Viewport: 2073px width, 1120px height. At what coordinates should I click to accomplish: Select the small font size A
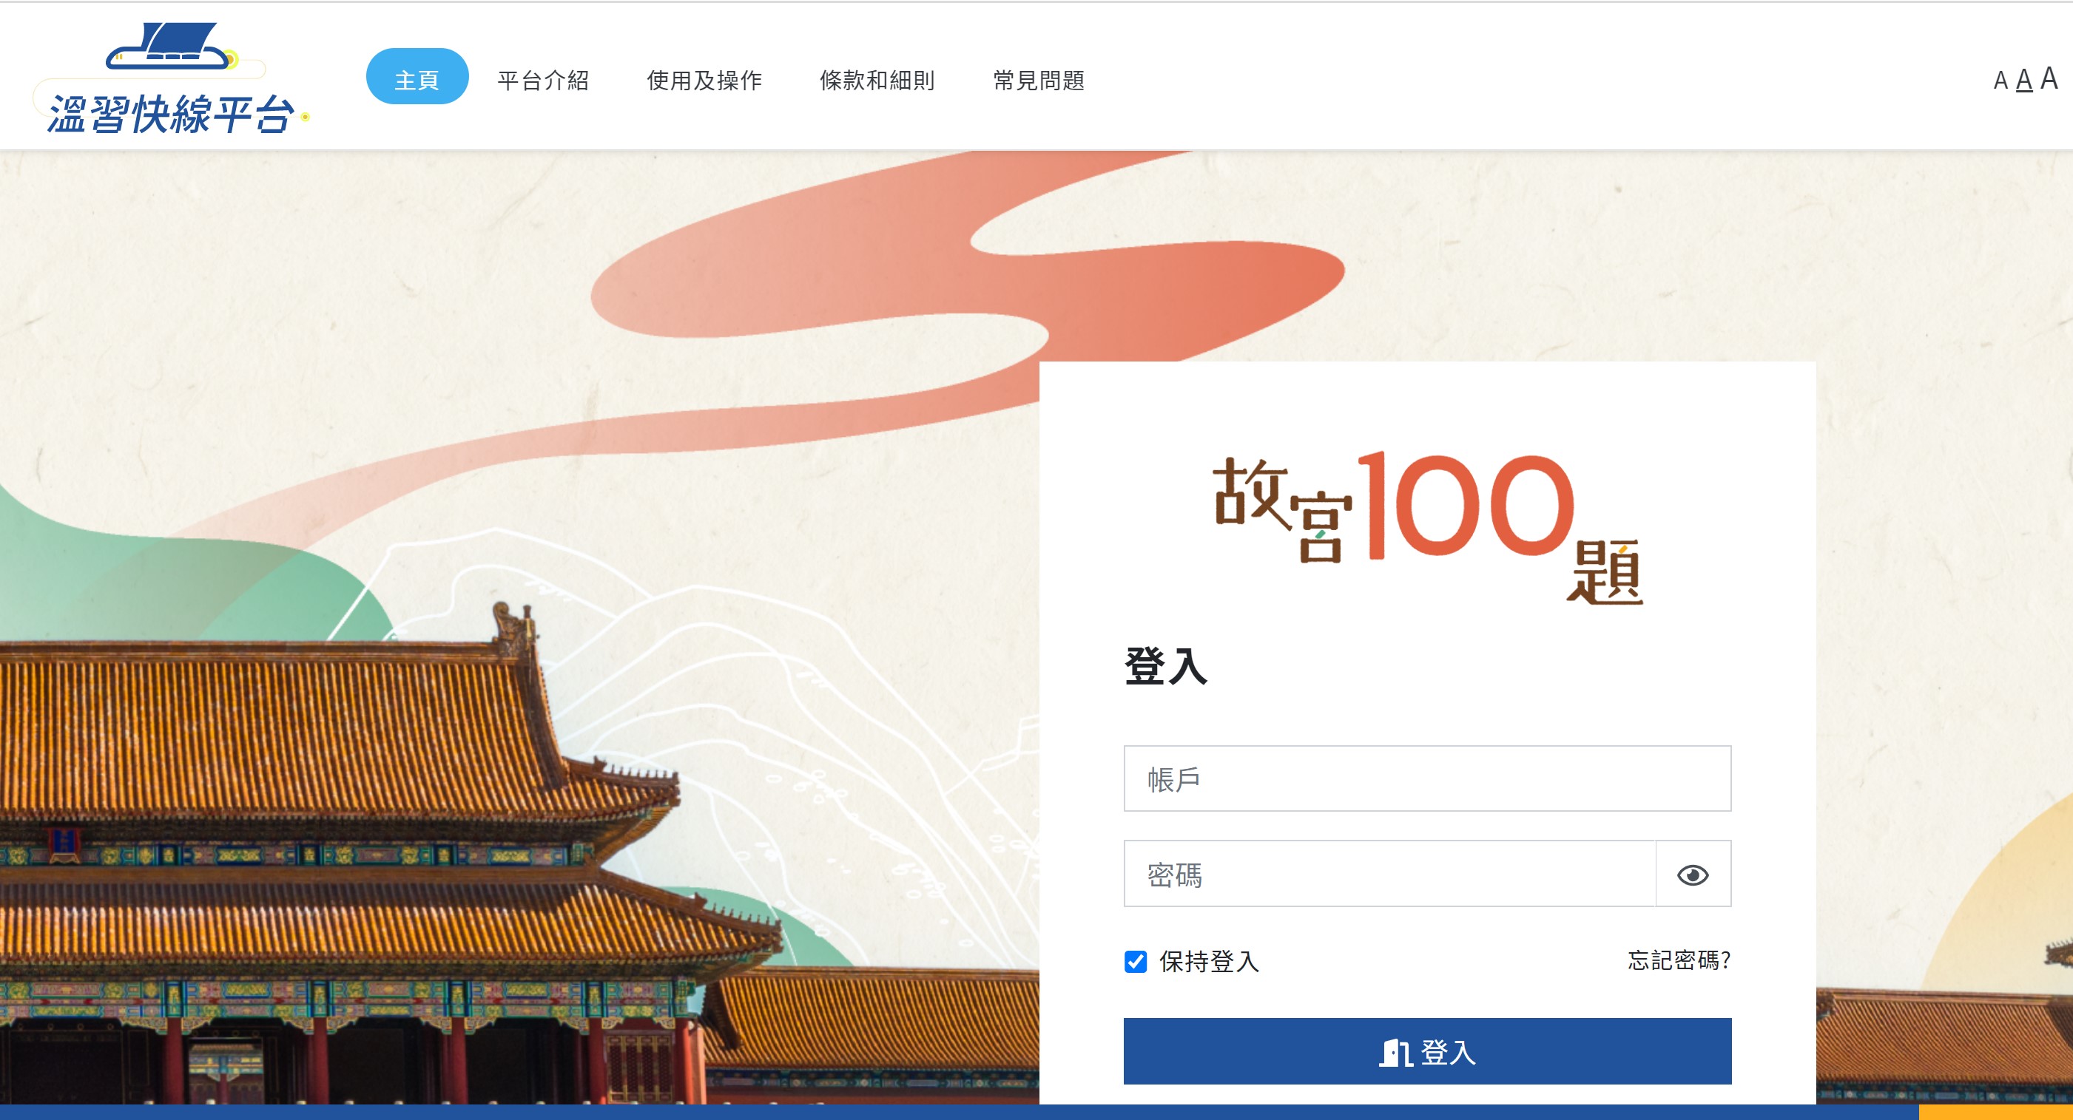point(2000,81)
